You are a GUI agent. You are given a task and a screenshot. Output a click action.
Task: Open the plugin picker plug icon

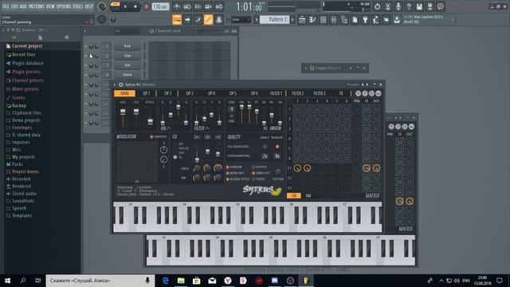[x=365, y=20]
